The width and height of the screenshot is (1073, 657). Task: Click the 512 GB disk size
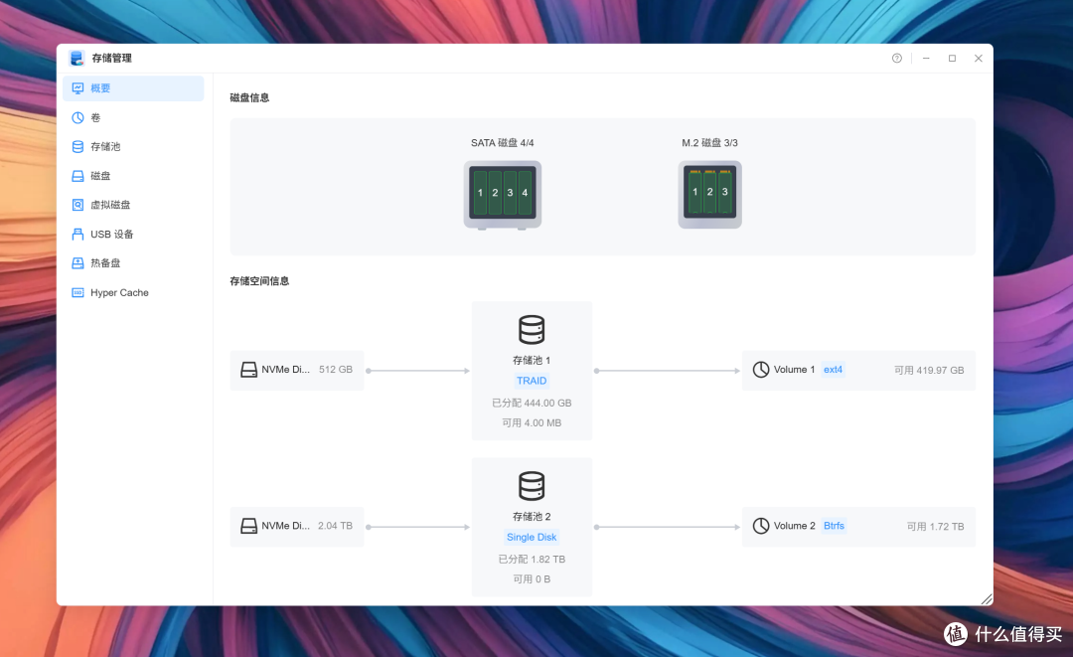[336, 370]
